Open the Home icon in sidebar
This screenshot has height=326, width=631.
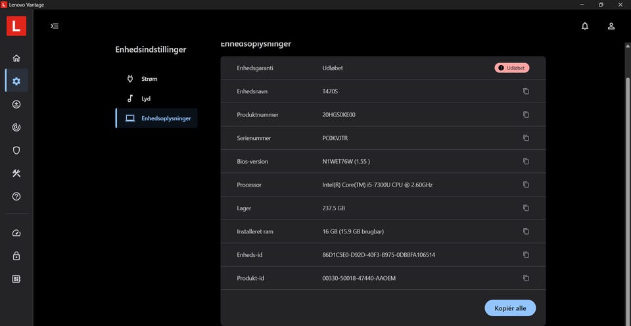click(16, 58)
